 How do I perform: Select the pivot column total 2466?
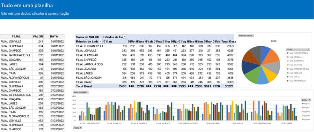123,86
